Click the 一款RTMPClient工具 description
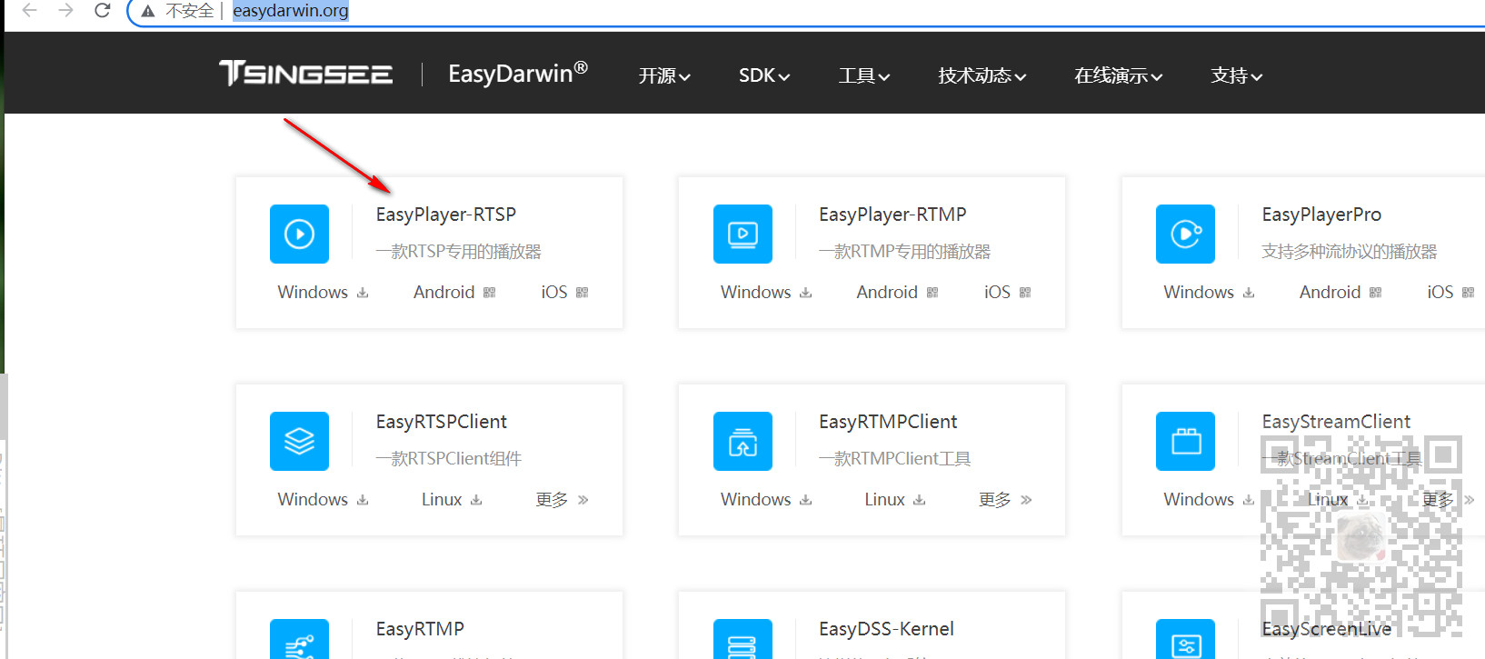Image resolution: width=1485 pixels, height=659 pixels. [x=894, y=459]
